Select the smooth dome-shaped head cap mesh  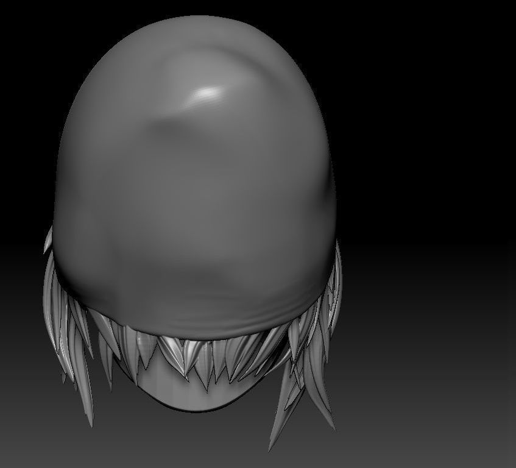pyautogui.click(x=194, y=178)
